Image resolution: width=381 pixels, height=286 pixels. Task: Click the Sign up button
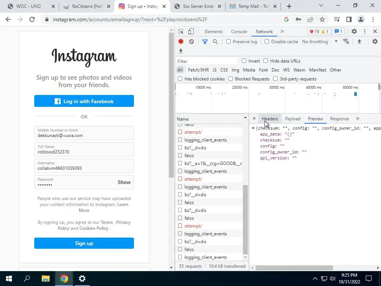84,243
